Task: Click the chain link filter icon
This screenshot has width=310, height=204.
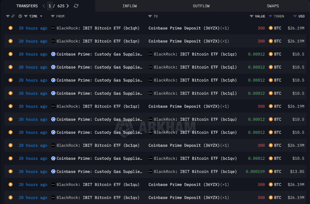Action: (x=13, y=16)
